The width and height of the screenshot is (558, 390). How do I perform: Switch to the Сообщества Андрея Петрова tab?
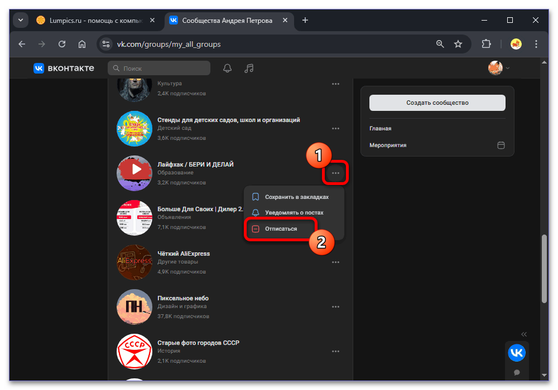[x=228, y=20]
